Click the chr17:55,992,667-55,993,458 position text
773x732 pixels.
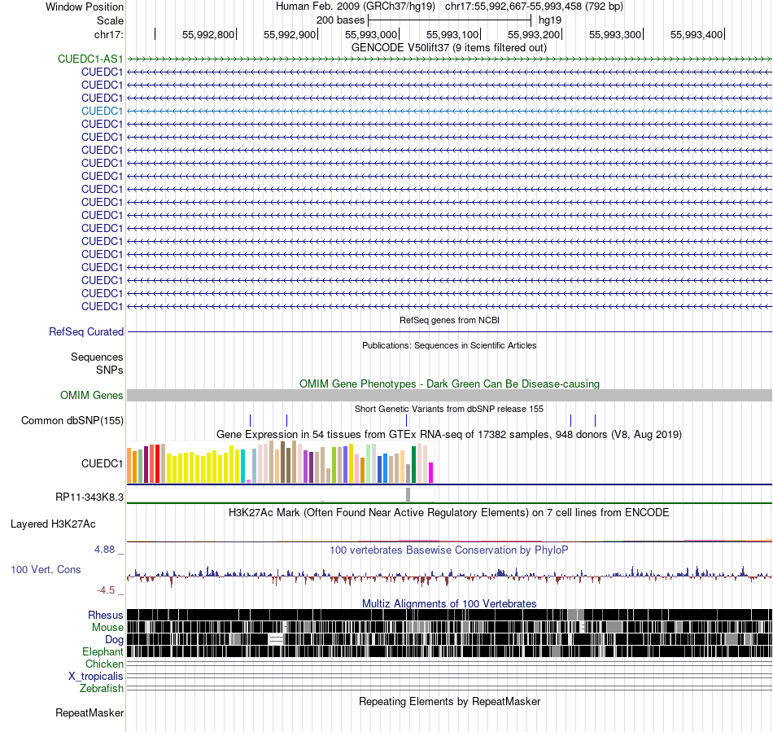pyautogui.click(x=534, y=7)
